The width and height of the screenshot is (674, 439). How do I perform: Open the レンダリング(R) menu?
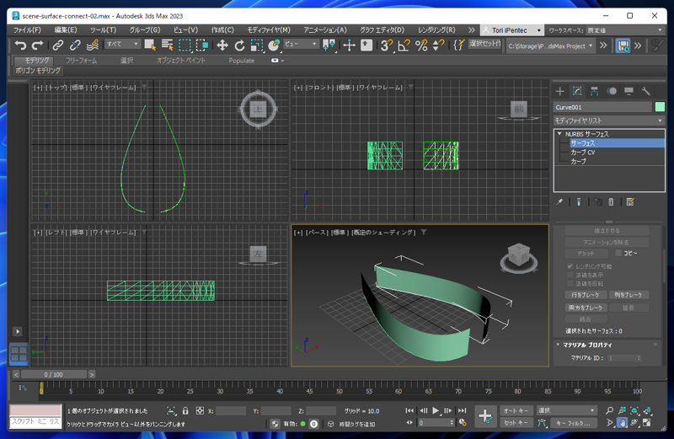point(436,29)
